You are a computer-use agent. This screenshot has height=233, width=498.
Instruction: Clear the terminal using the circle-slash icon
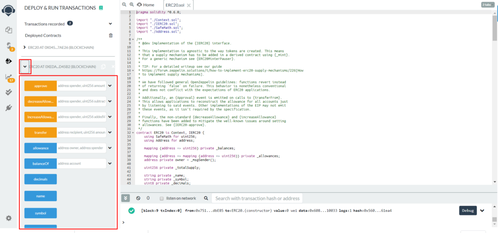click(x=138, y=198)
